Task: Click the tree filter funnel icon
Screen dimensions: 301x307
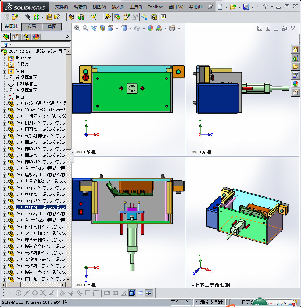Action: click(6, 44)
